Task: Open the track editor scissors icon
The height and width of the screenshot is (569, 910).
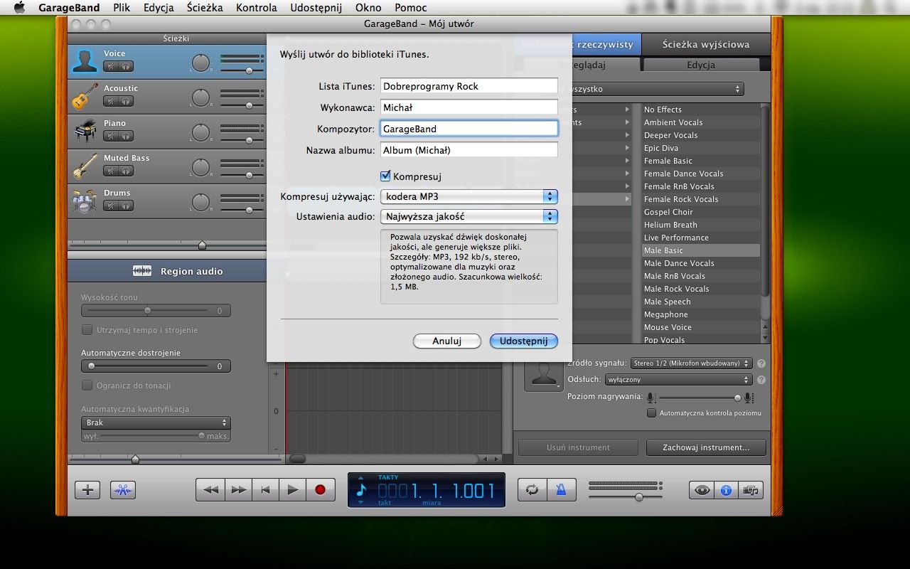Action: pos(122,489)
